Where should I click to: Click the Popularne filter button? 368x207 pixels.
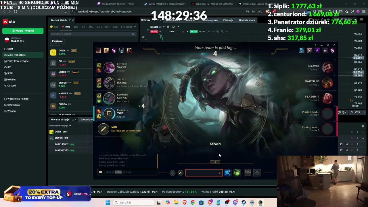(x=57, y=41)
